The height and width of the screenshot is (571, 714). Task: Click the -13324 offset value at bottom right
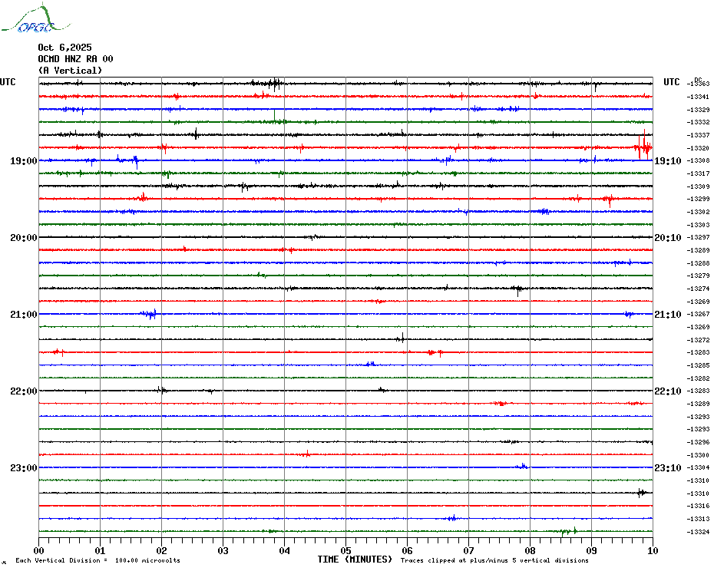[699, 532]
